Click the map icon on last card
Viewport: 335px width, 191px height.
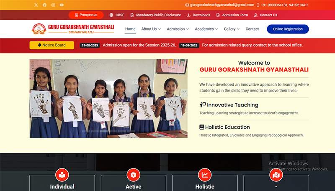276,175
